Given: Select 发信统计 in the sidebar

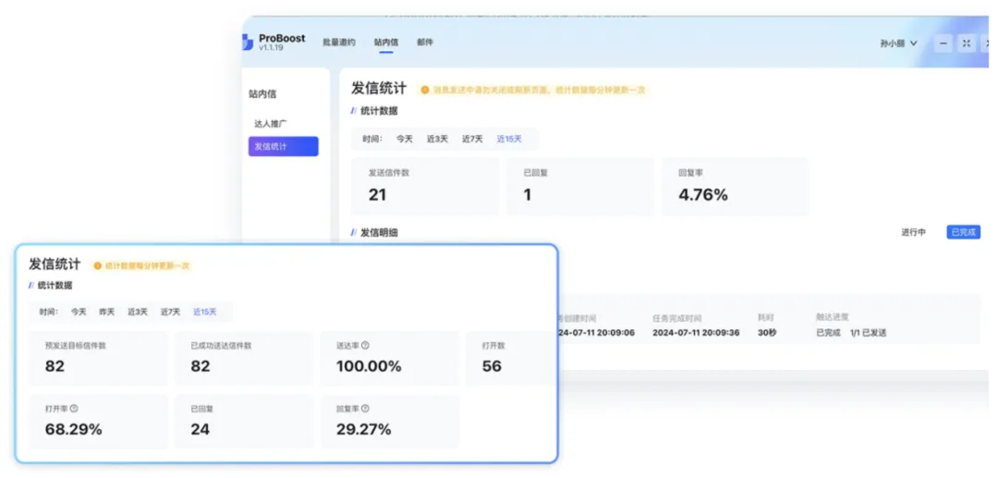Looking at the screenshot, I should coord(284,146).
